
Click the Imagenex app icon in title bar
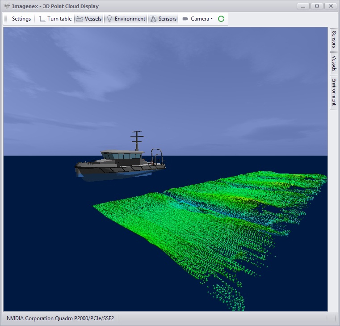[x=6, y=6]
